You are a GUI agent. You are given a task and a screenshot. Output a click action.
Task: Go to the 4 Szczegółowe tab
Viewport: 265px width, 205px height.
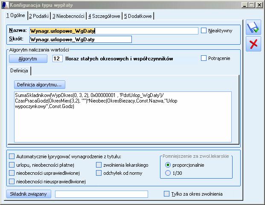104,16
